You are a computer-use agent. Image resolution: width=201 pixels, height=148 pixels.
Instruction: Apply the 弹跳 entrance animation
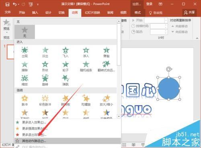coord(66,80)
